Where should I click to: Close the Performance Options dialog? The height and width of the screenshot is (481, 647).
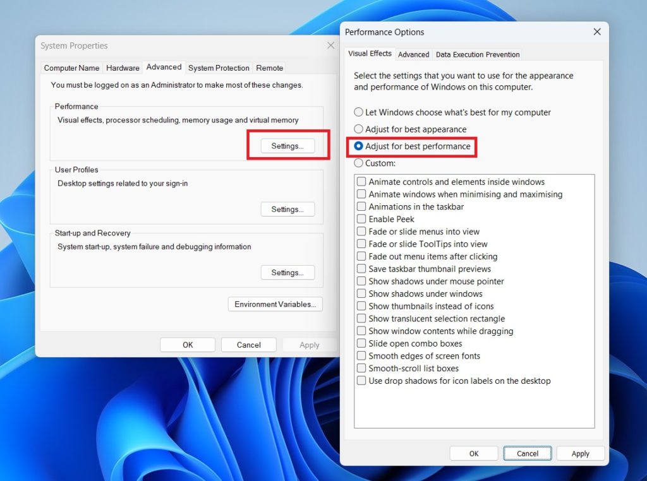(596, 32)
